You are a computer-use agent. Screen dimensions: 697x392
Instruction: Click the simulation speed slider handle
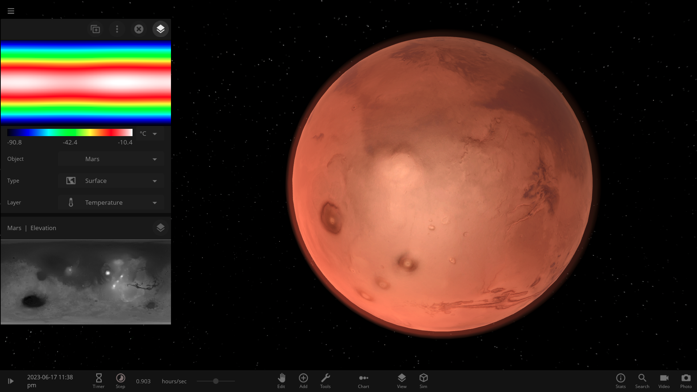tap(216, 381)
